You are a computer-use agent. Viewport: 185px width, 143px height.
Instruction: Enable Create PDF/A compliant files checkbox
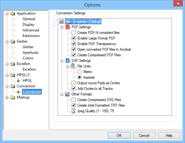click(x=74, y=33)
